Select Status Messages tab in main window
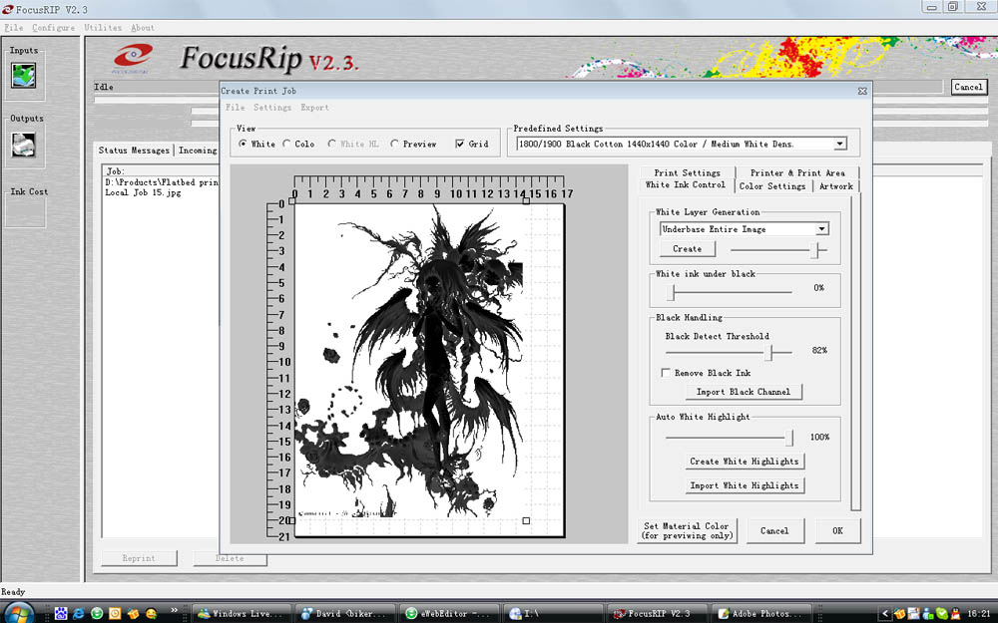The width and height of the screenshot is (998, 623). (x=134, y=151)
